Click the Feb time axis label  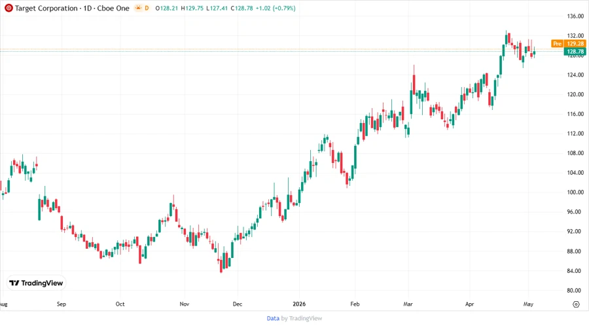(355, 304)
